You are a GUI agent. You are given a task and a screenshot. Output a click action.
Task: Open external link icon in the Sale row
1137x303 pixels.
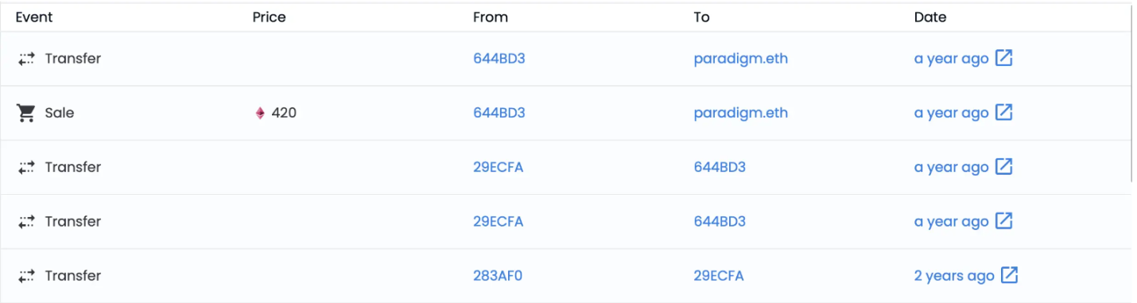(x=1004, y=112)
